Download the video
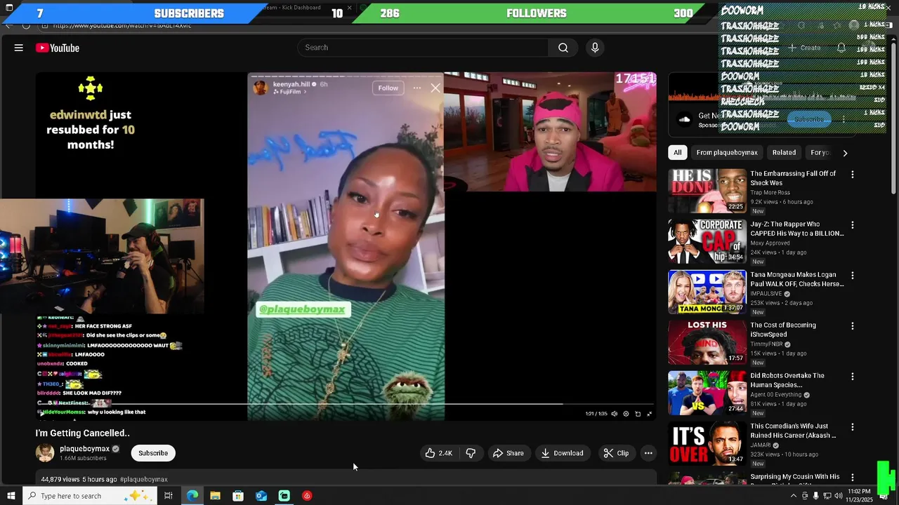Viewport: 899px width, 505px height. pos(561,453)
